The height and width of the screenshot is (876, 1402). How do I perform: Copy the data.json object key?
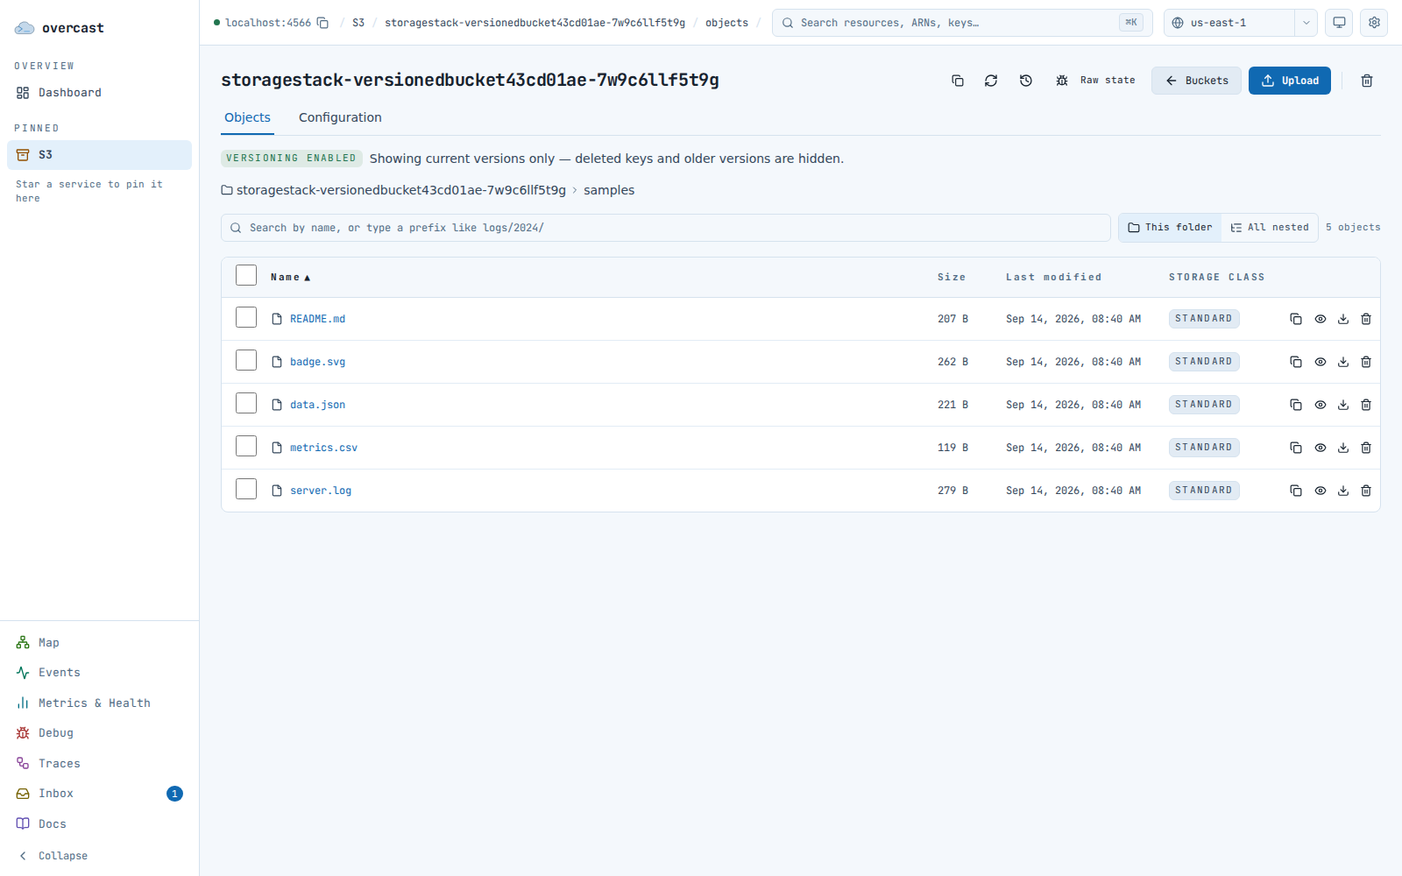(x=1296, y=405)
